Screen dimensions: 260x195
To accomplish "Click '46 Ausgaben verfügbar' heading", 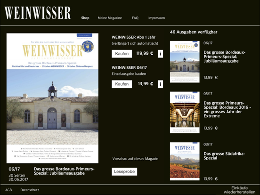I will coord(194,32).
